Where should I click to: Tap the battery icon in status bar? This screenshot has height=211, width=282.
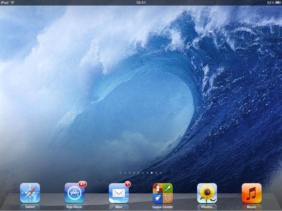[278, 3]
